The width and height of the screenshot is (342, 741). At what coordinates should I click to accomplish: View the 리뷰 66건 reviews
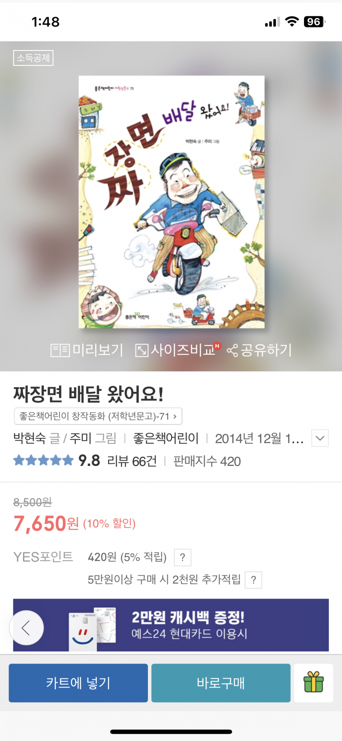132,461
